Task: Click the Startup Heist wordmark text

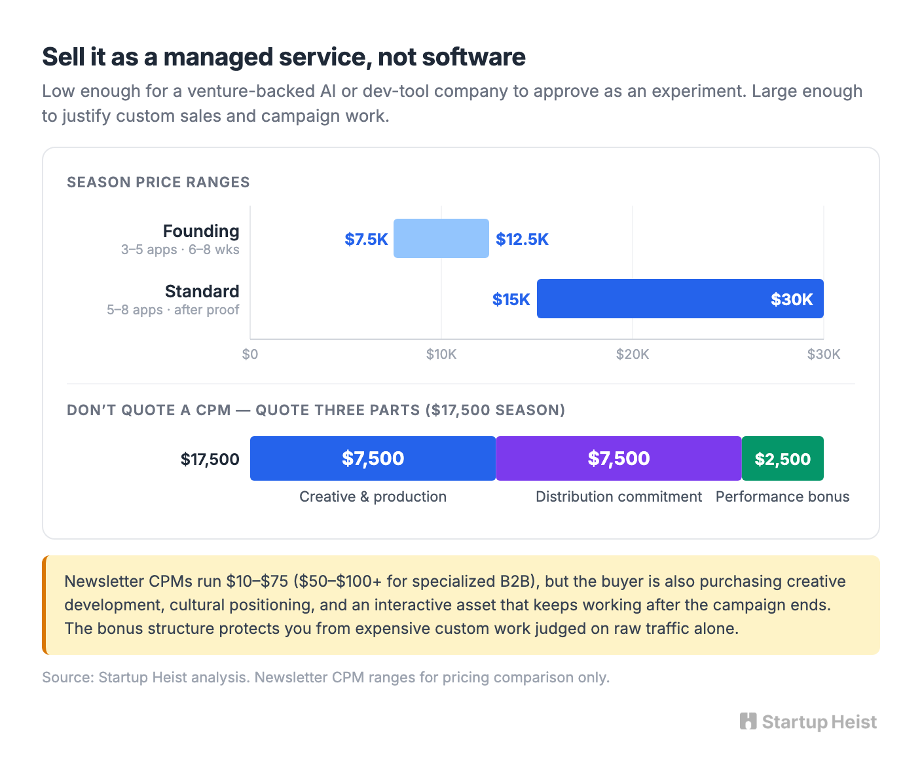Action: [x=819, y=722]
